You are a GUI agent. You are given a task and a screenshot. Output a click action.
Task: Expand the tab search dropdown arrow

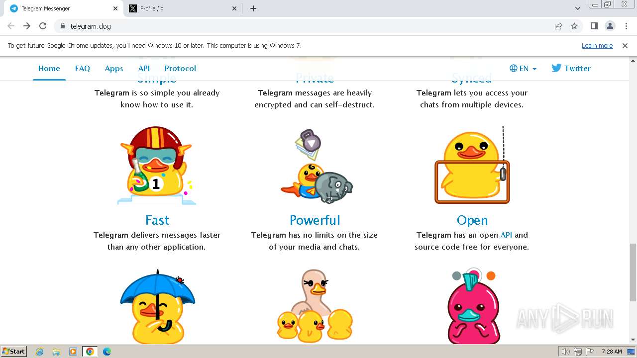coord(578,8)
